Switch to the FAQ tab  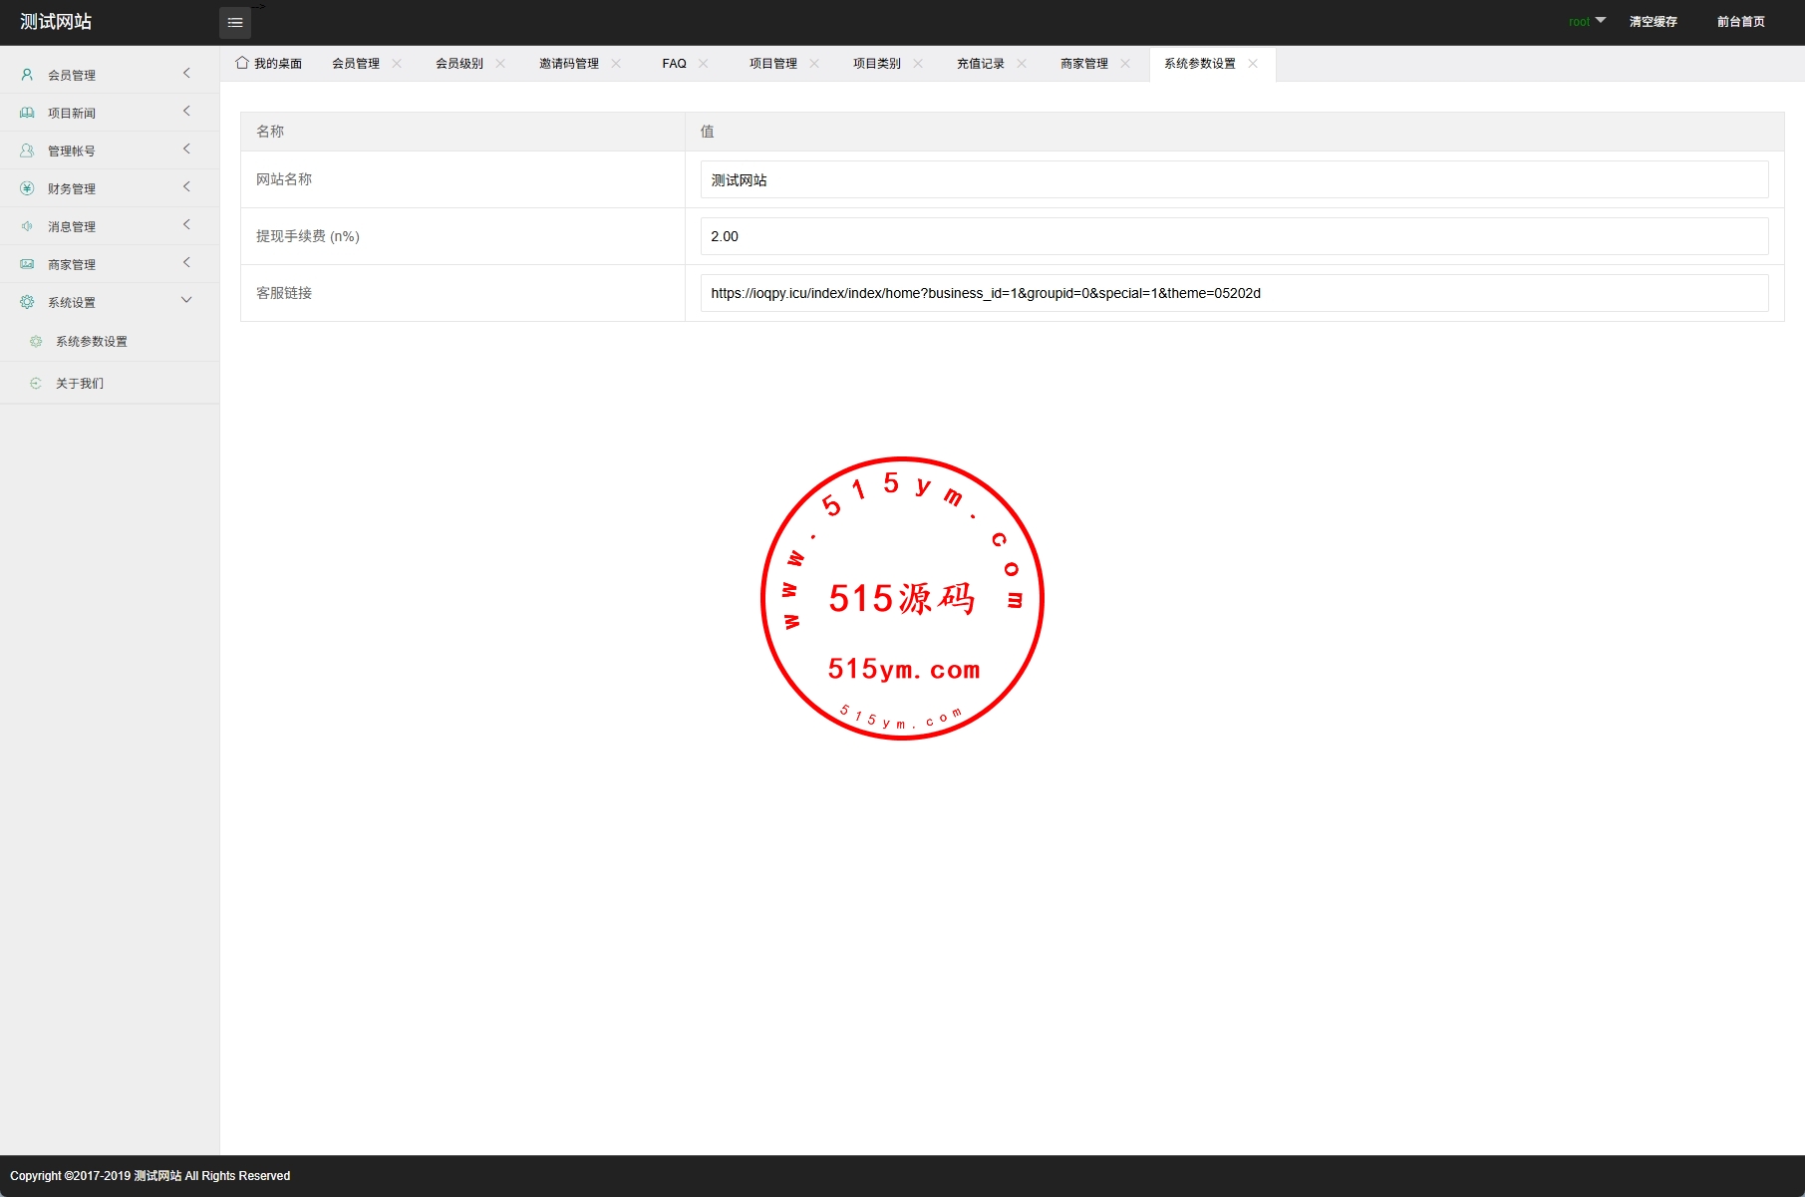674,64
